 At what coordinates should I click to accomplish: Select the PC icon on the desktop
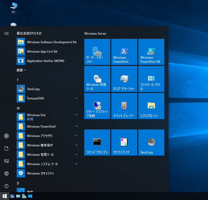click(14, 8)
